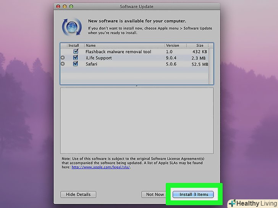Zoom the Software Update window
The image size is (278, 208).
tap(71, 6)
